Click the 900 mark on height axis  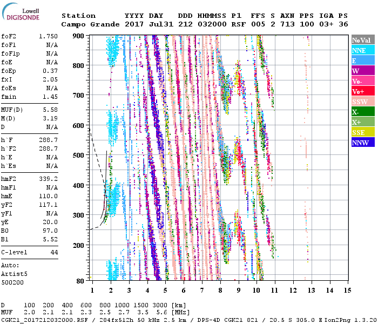tap(79, 36)
